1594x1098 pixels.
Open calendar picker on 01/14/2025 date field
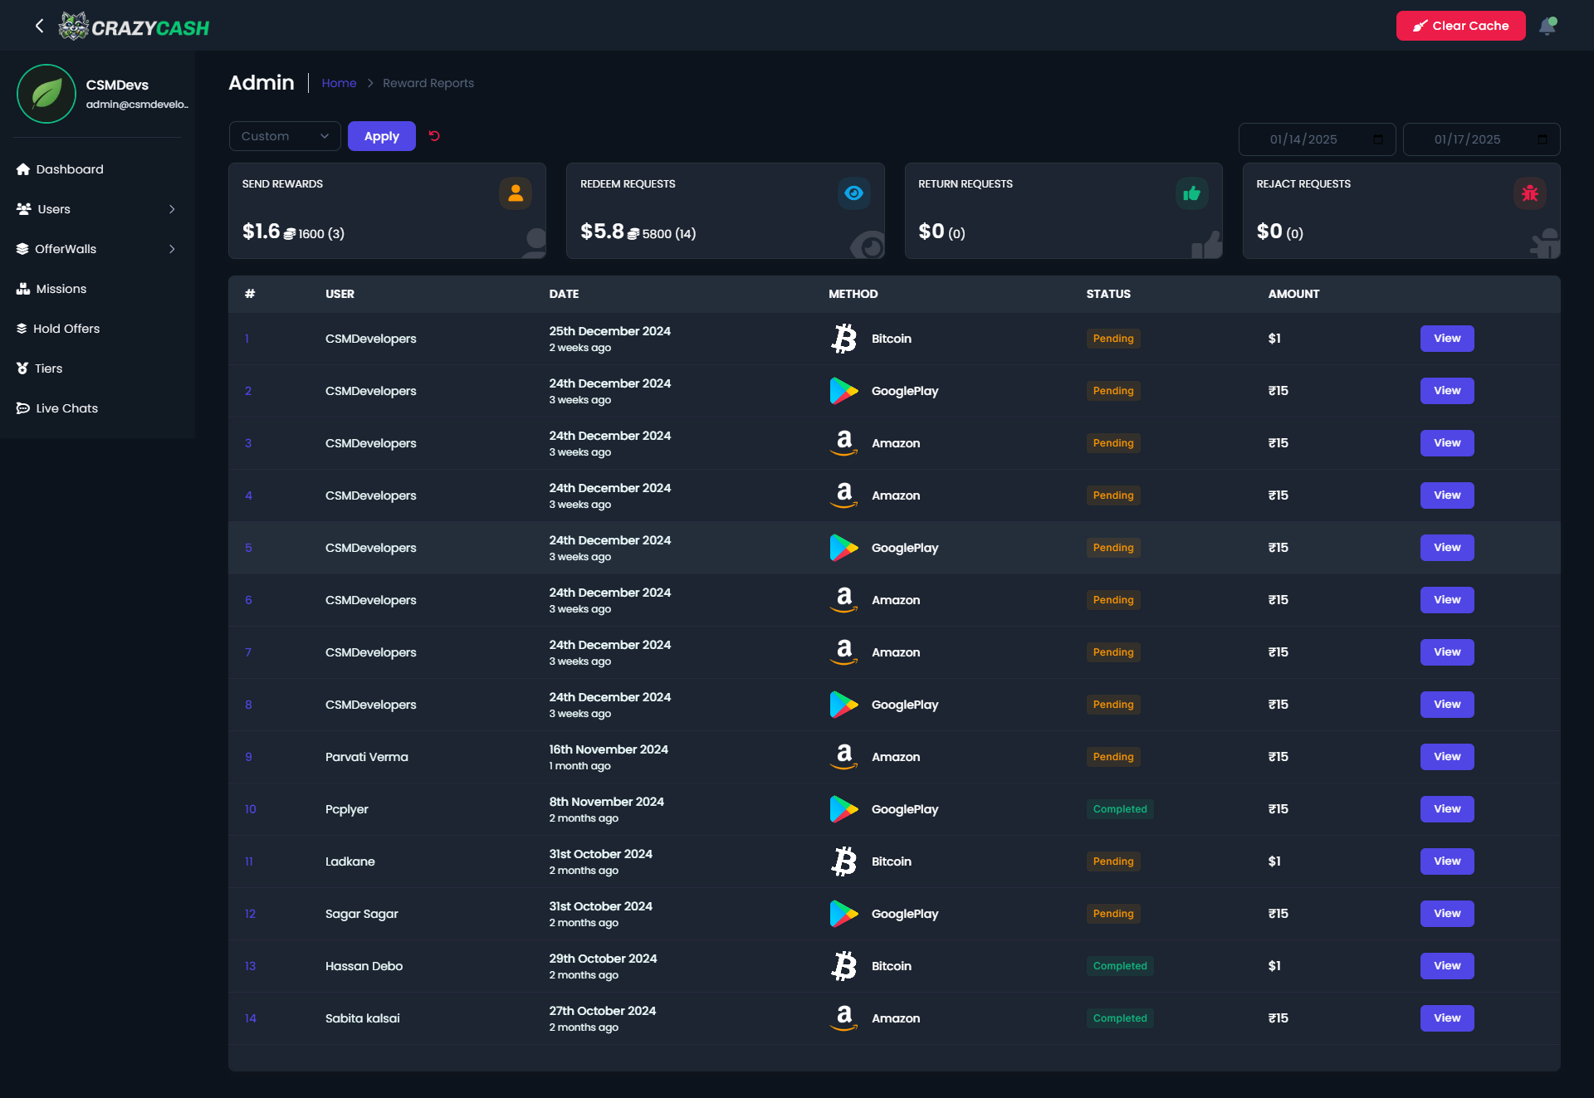point(1378,139)
